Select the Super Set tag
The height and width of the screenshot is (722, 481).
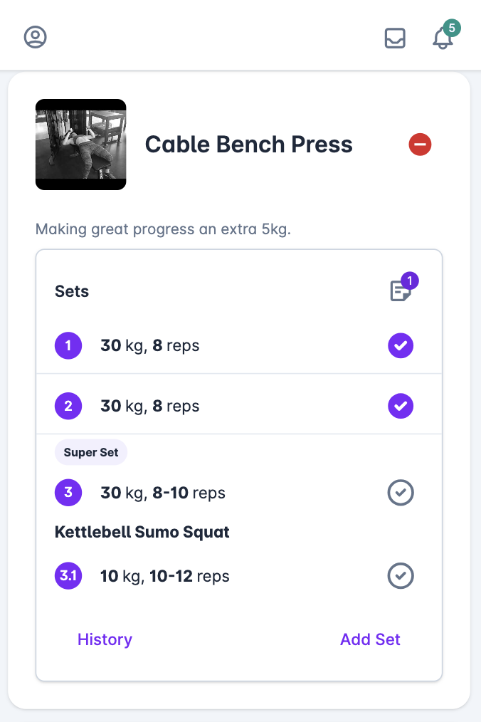[91, 452]
